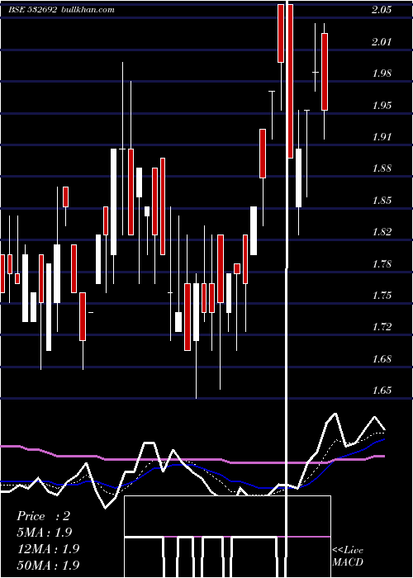Click the 1.85 price axis label
Screen dimensions: 413x578
[x=382, y=201]
